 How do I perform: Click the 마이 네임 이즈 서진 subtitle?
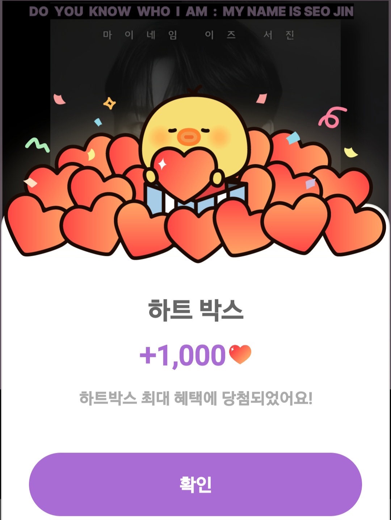(x=198, y=35)
